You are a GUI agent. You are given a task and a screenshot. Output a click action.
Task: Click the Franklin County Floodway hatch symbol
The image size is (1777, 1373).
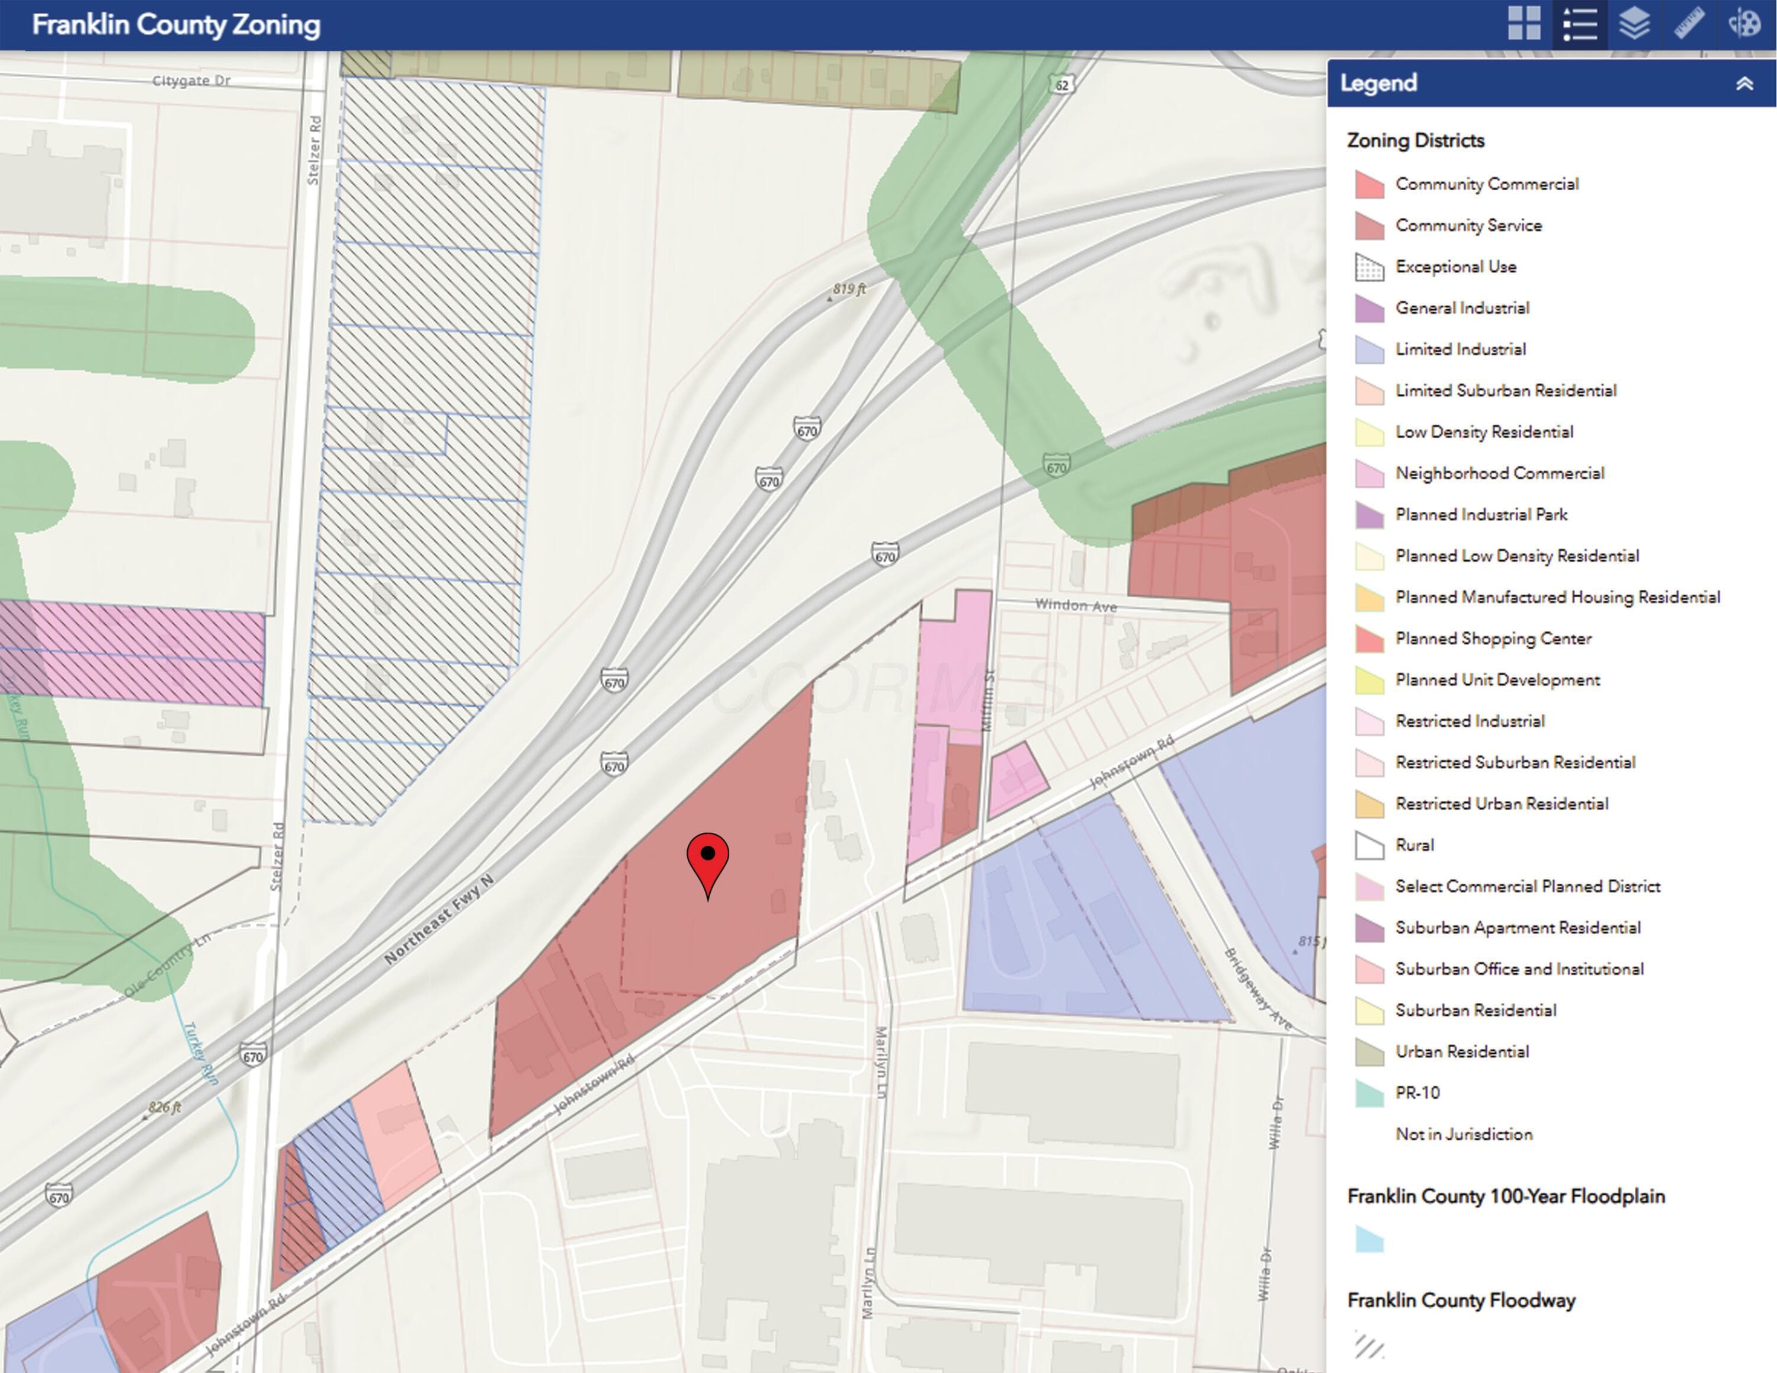[1369, 1344]
